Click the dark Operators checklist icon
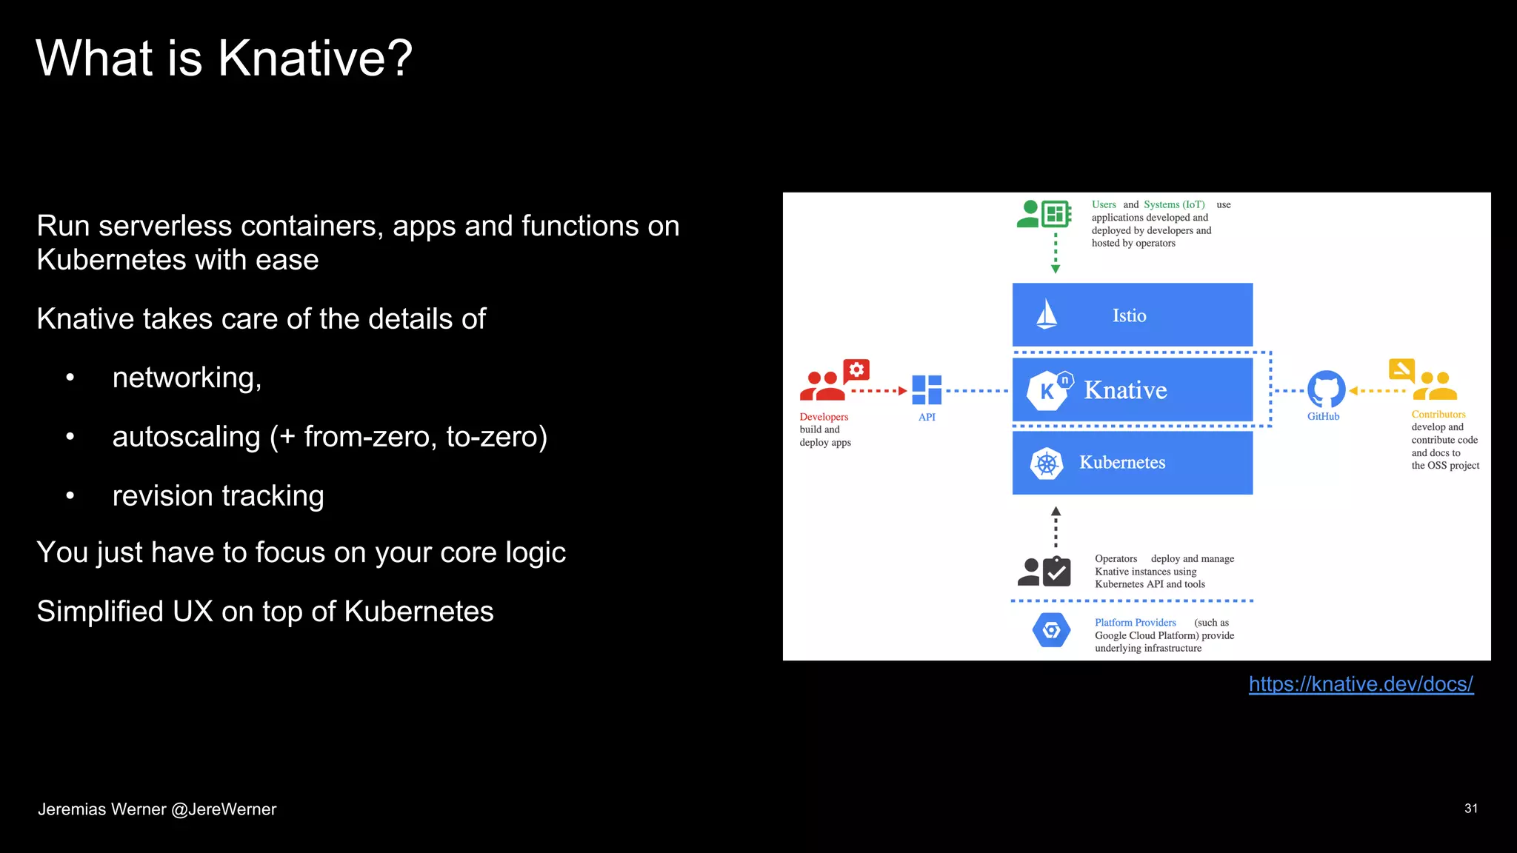 pos(1044,571)
